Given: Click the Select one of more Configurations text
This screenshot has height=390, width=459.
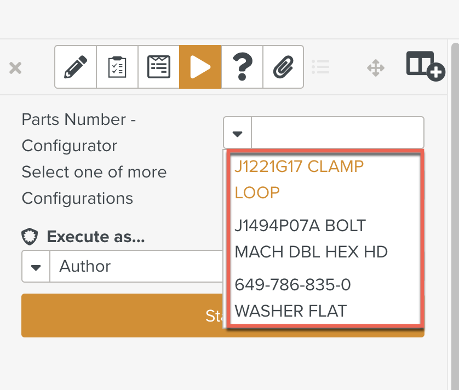Looking at the screenshot, I should point(94,185).
